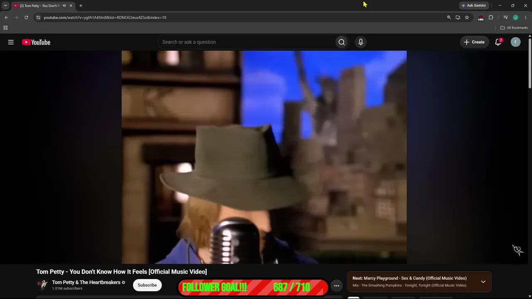The width and height of the screenshot is (532, 299).
Task: Open the YouTube notifications bell
Action: (x=498, y=42)
